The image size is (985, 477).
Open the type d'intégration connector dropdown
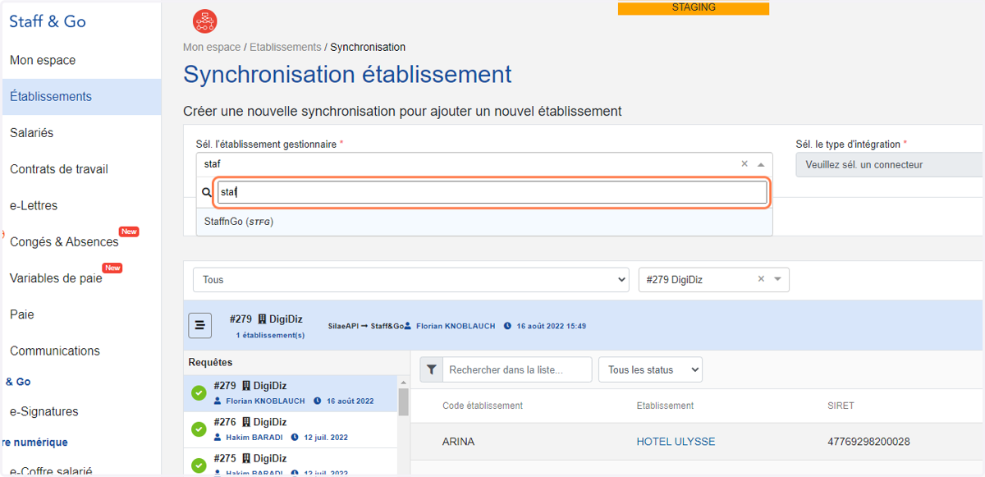point(890,164)
